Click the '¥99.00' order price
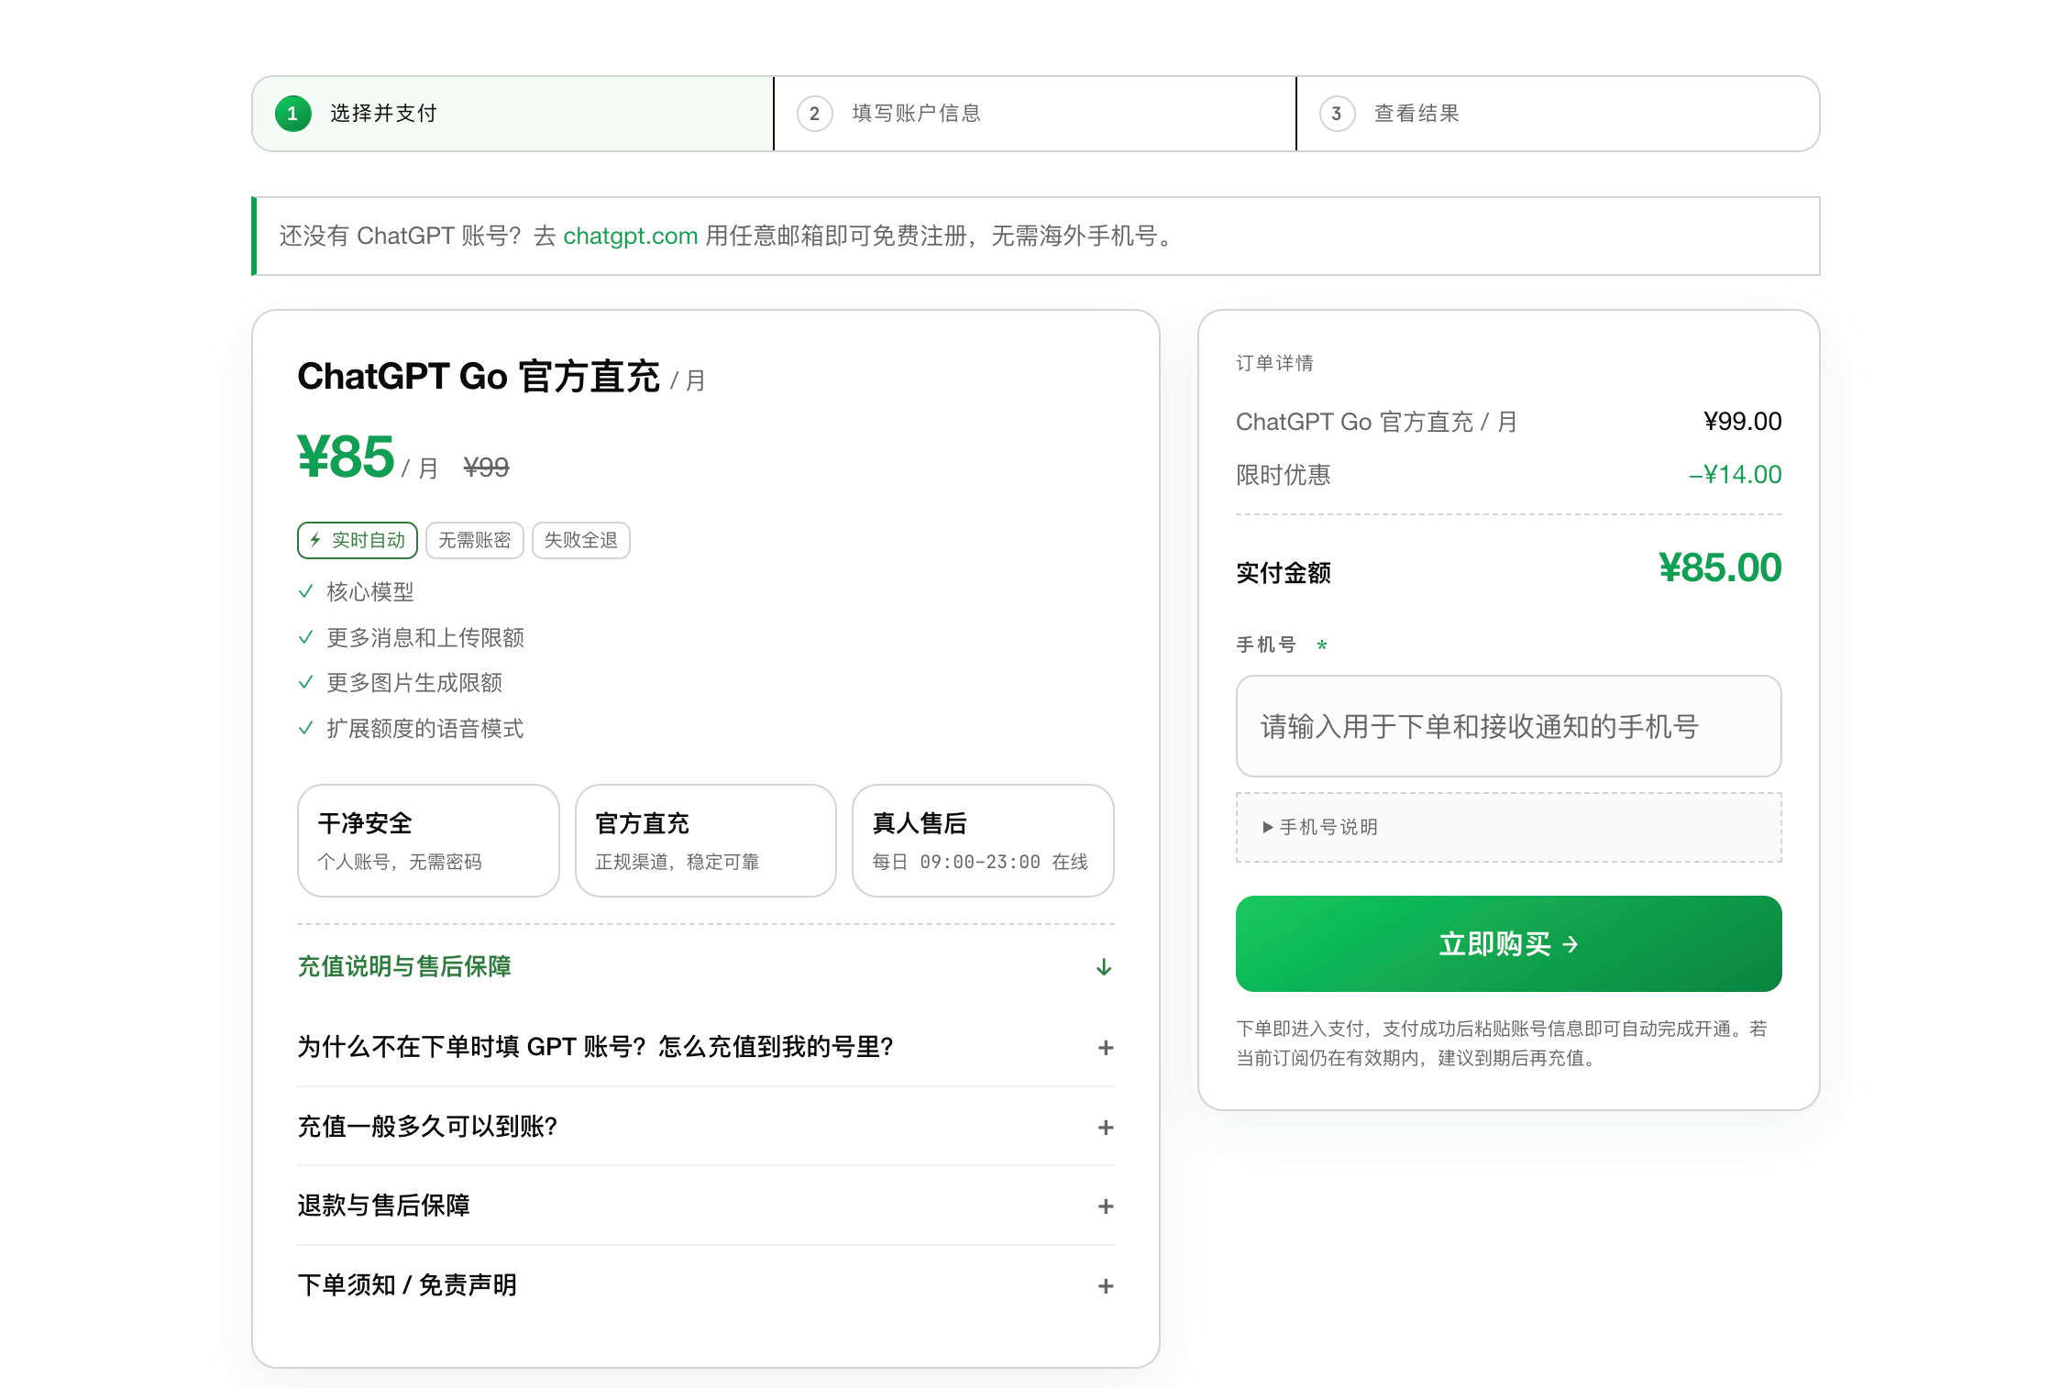The image size is (2061, 1388). tap(1742, 422)
